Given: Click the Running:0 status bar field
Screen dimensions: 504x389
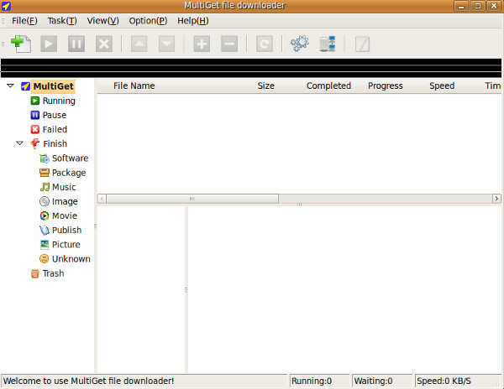Looking at the screenshot, I should coord(319,381).
